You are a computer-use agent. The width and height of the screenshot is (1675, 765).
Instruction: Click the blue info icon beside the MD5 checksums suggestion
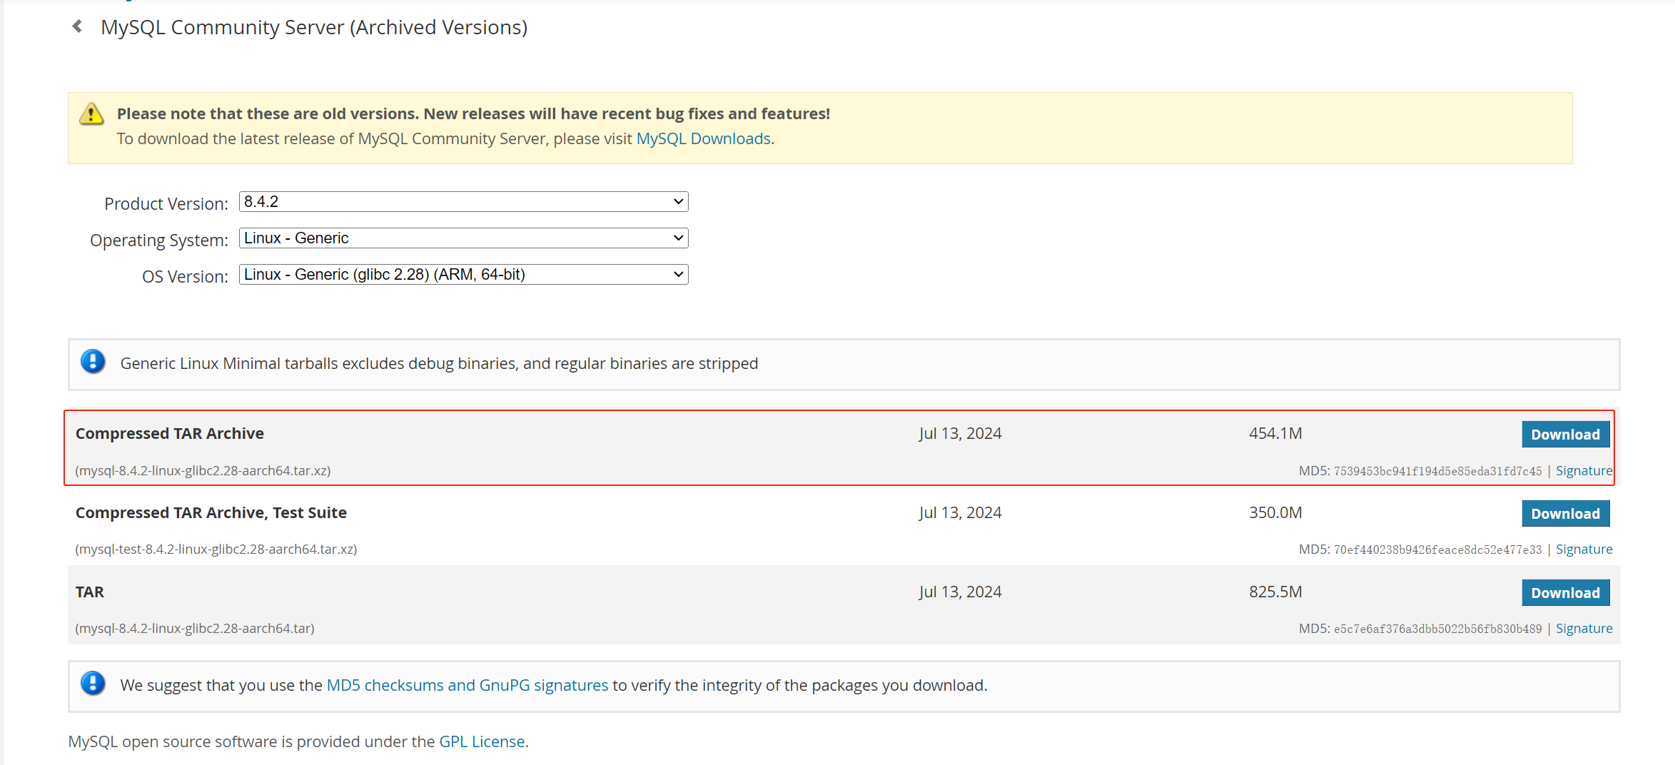(x=93, y=684)
